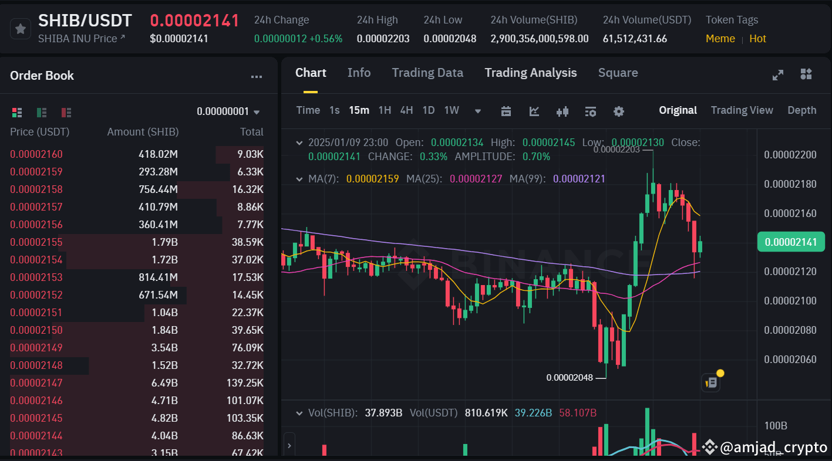
Task: Click the 6.49B amount in order book
Action: point(164,383)
